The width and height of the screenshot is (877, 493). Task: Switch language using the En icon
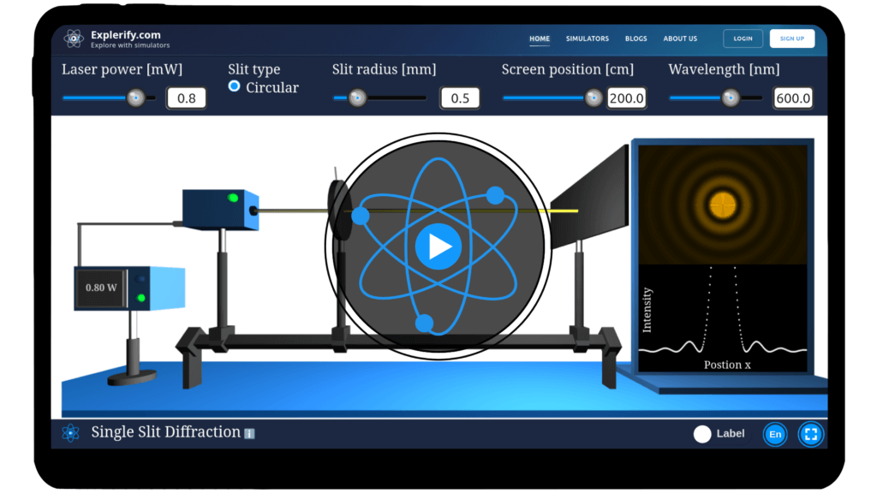point(774,434)
